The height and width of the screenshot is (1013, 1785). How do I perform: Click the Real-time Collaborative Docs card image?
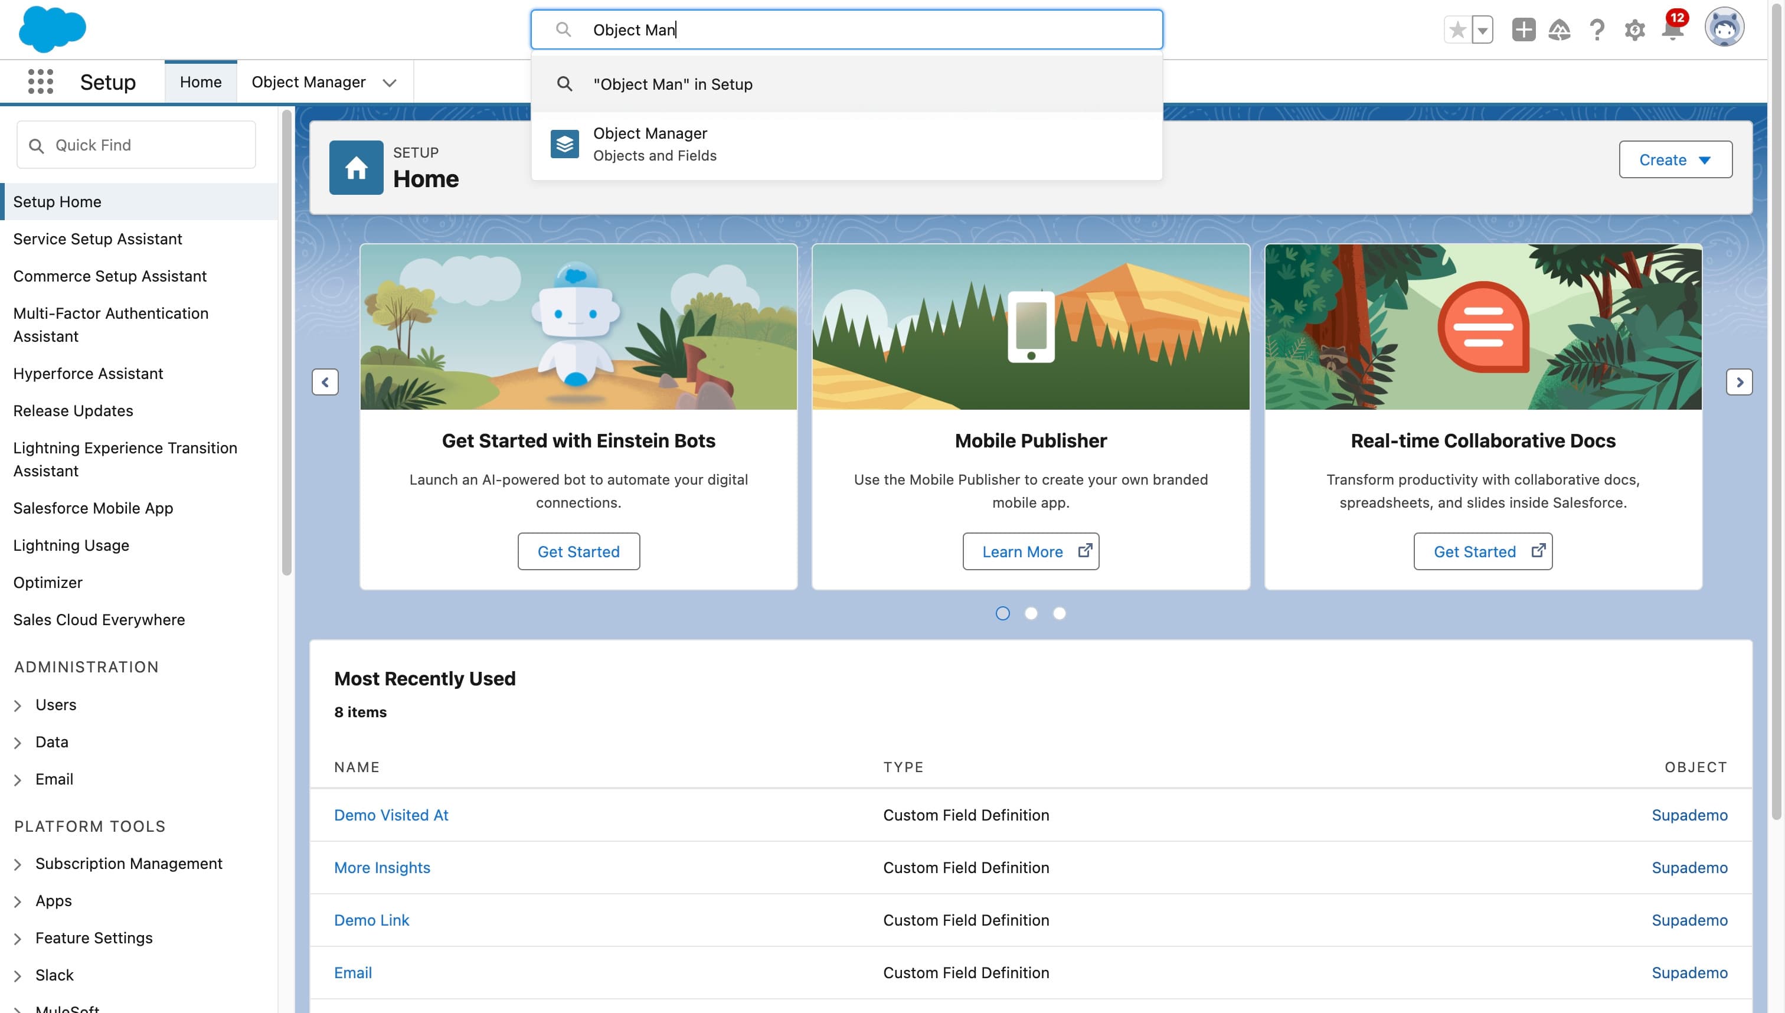point(1482,326)
